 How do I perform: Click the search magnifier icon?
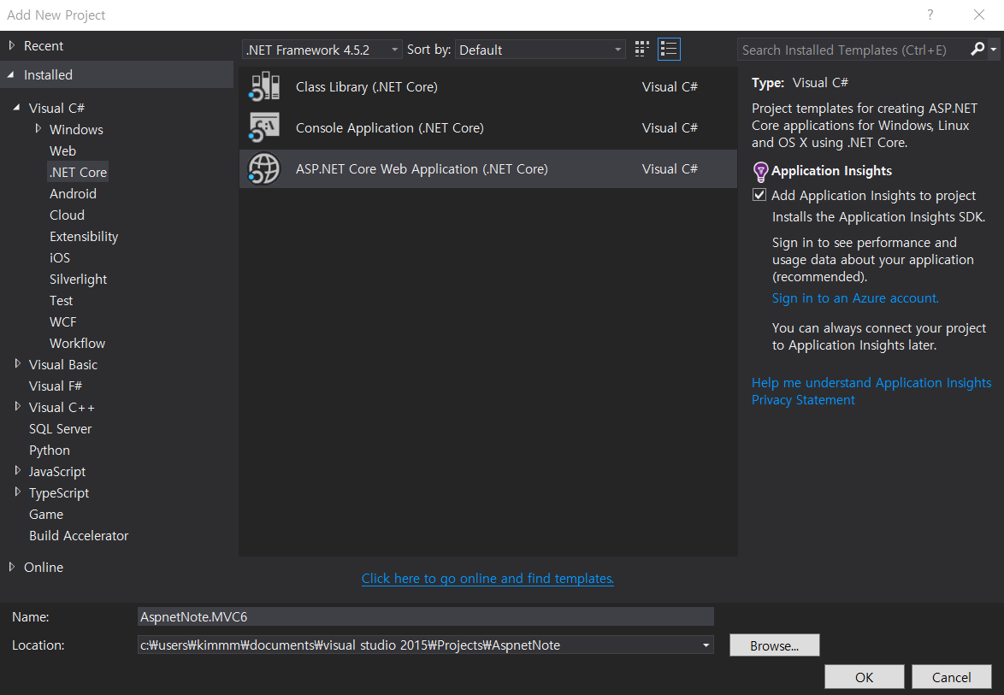[x=977, y=50]
